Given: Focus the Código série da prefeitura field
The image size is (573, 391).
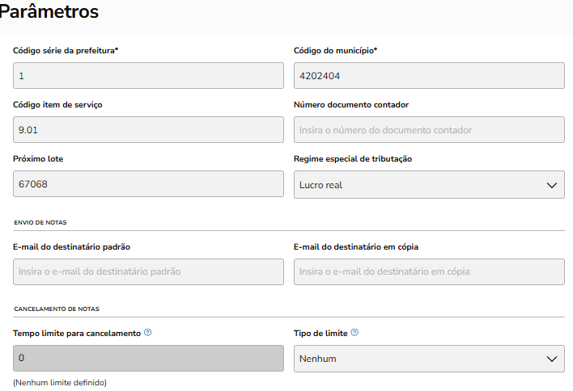Looking at the screenshot, I should click(148, 75).
